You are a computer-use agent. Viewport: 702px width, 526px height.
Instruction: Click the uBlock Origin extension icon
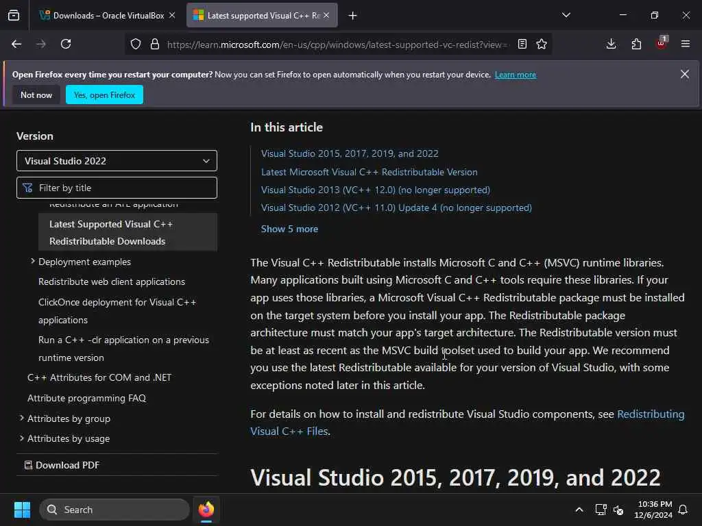click(x=661, y=44)
